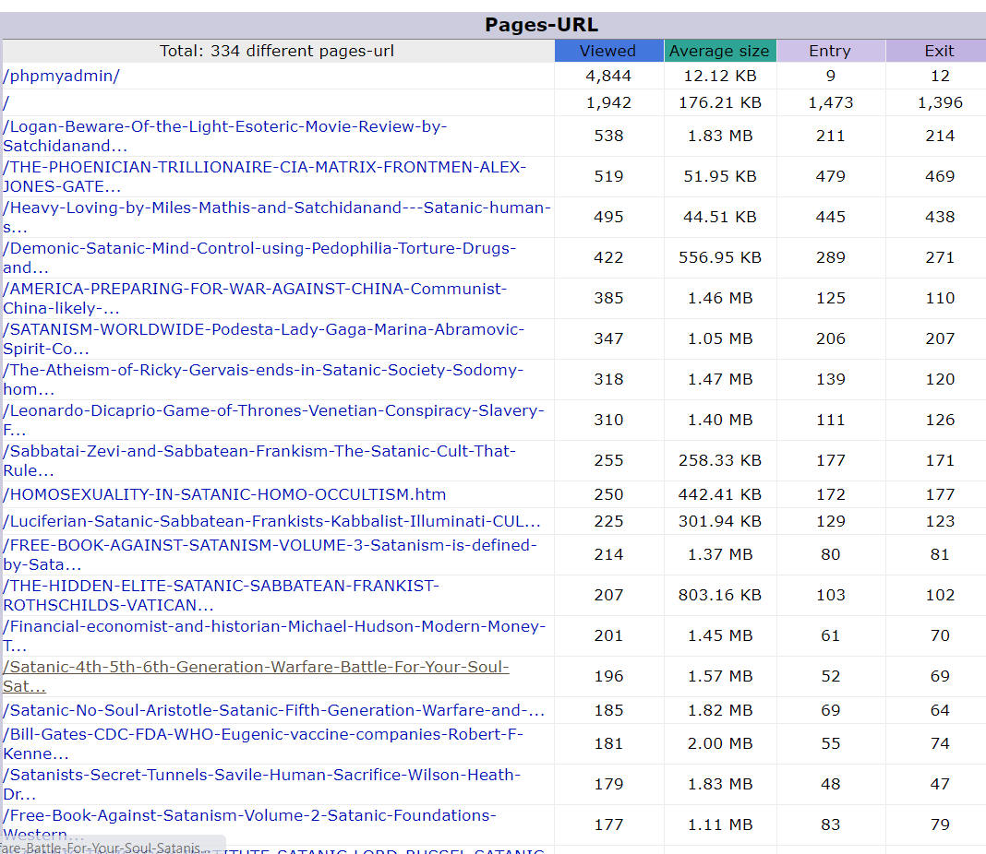Select the "Average size" column header
The height and width of the screenshot is (854, 986).
coord(719,51)
